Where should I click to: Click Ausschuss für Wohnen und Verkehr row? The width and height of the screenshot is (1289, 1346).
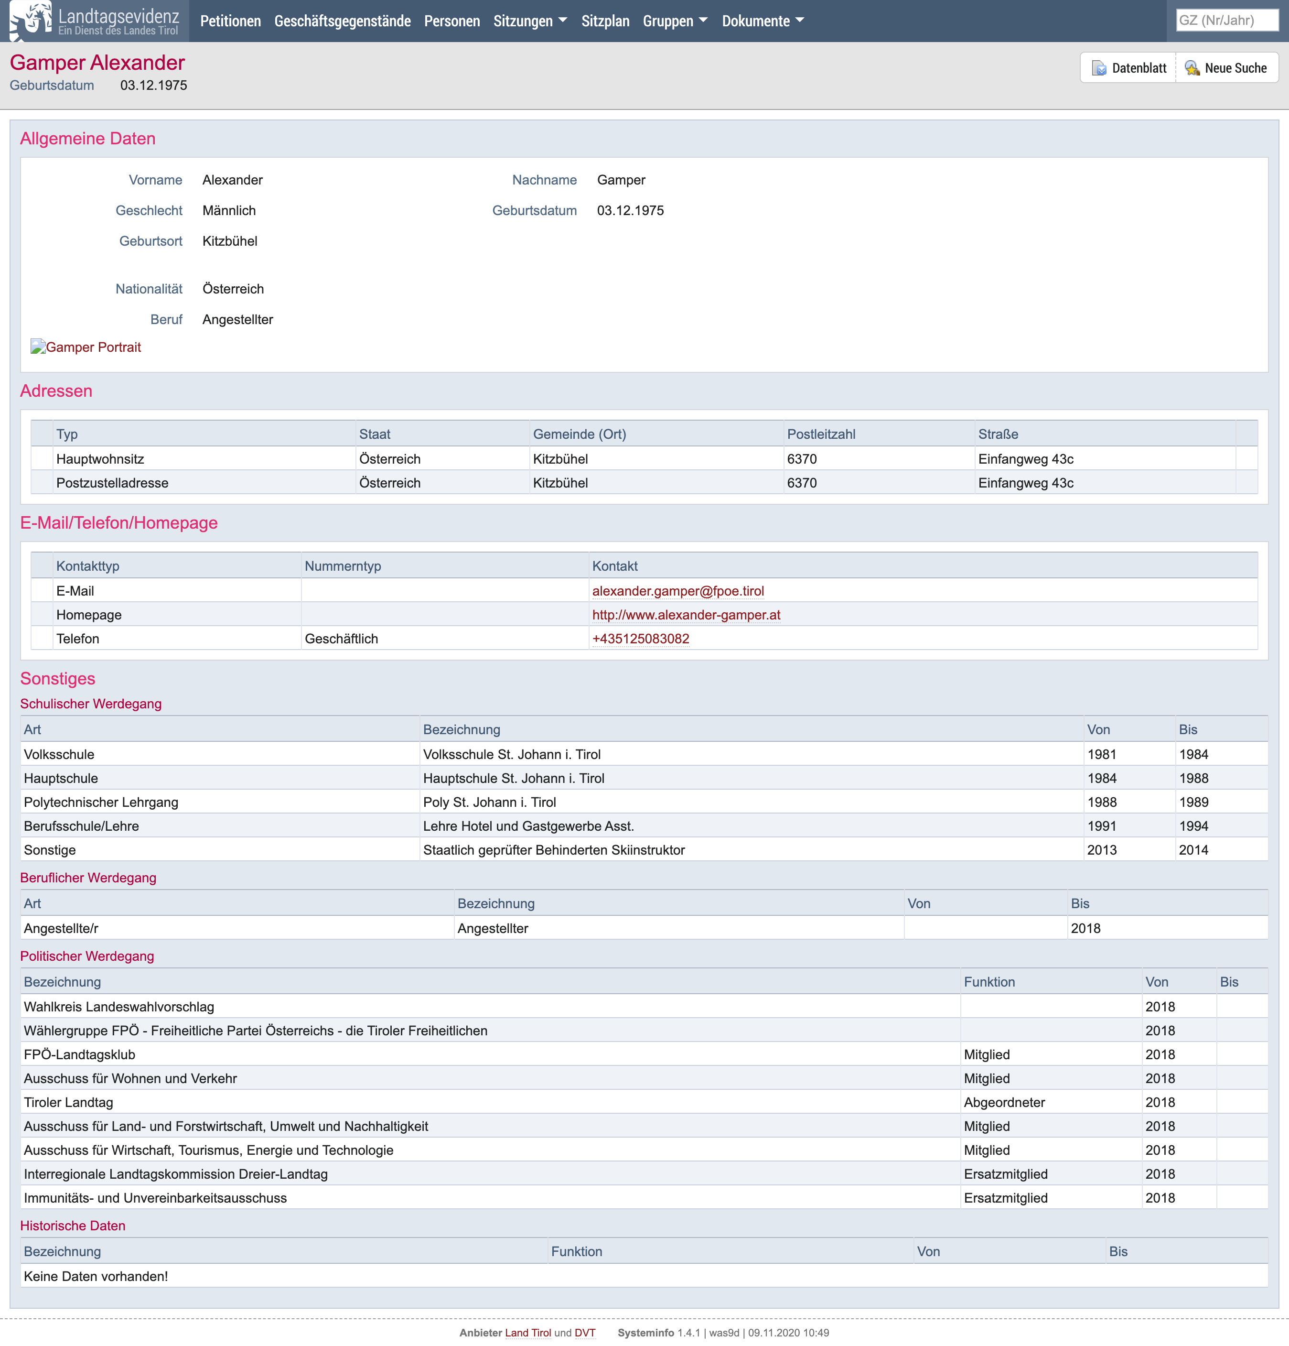coord(644,1078)
